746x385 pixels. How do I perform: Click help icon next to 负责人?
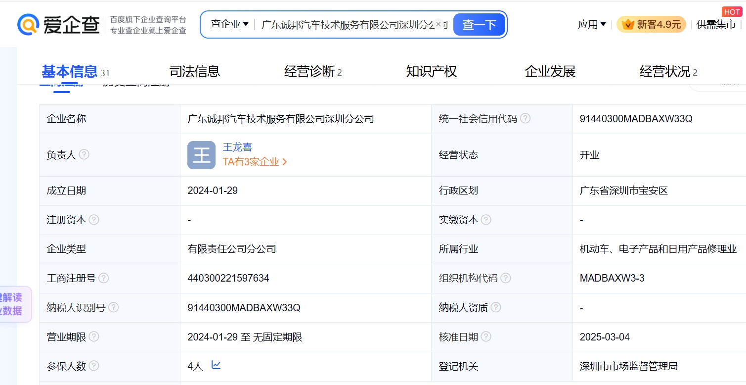point(84,155)
